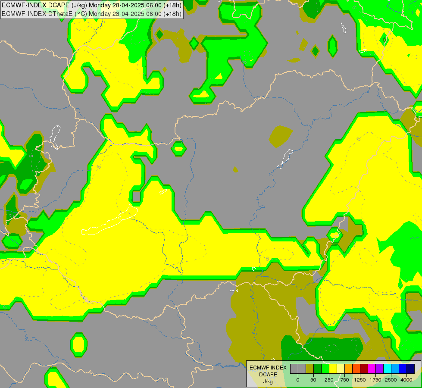The image size is (422, 388).
Task: Click the medium blue legend swatch
Action: coord(403,369)
